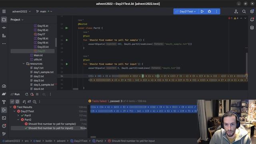Rerun the tests in Run panel

click(27, 94)
